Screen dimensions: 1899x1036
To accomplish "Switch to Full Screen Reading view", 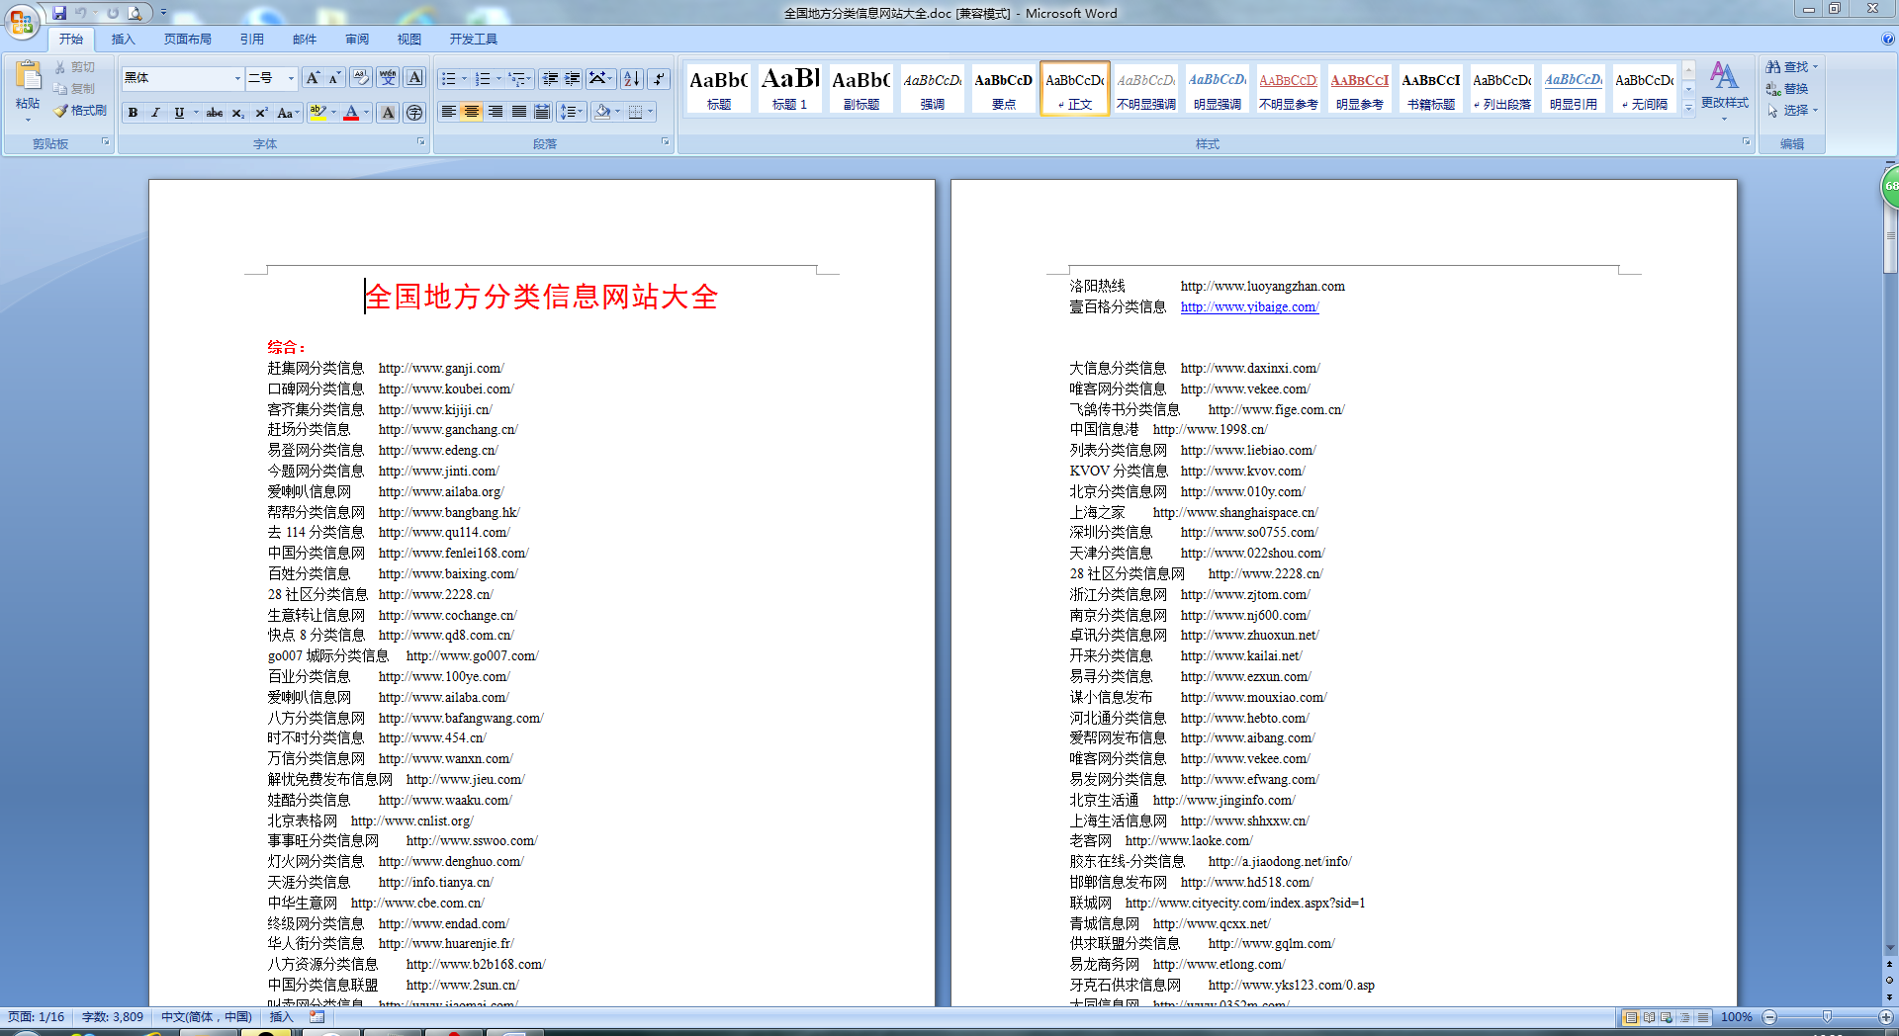I will coord(1649,1017).
